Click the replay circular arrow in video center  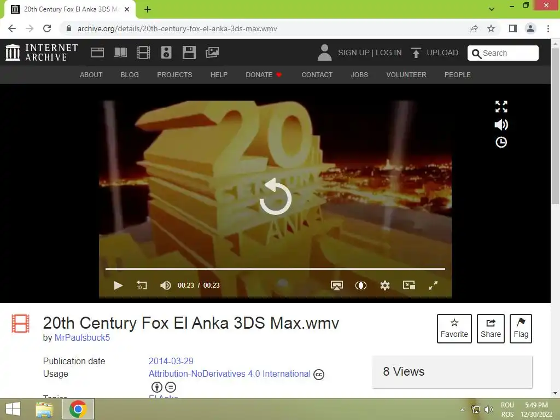pyautogui.click(x=276, y=197)
